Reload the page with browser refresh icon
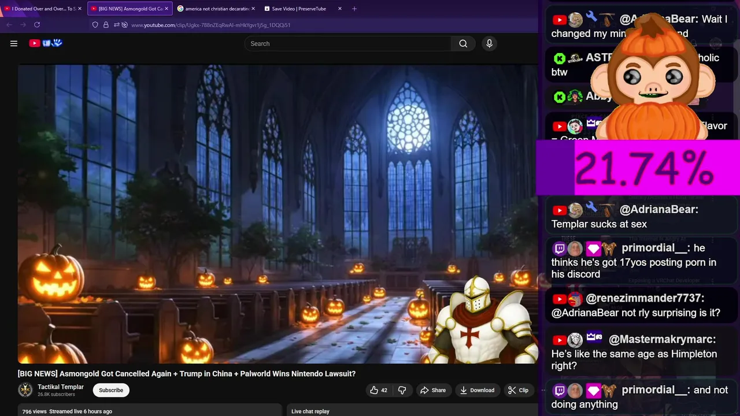This screenshot has height=416, width=740. [37, 25]
